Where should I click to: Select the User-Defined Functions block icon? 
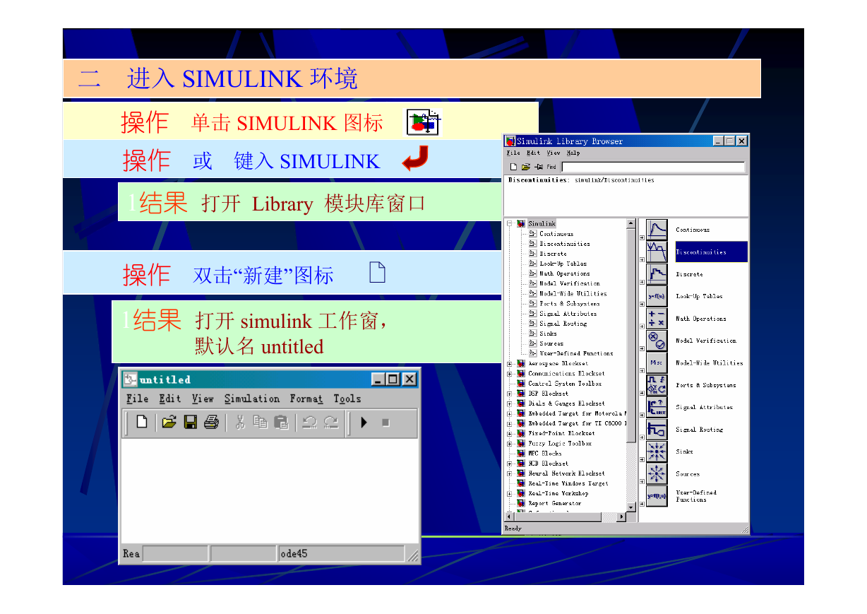click(657, 496)
